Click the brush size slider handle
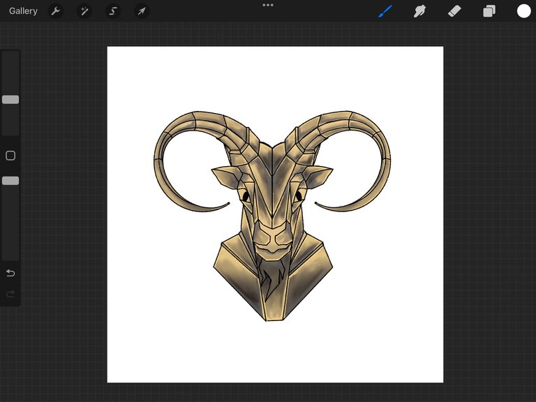This screenshot has height=402, width=536. coord(10,100)
